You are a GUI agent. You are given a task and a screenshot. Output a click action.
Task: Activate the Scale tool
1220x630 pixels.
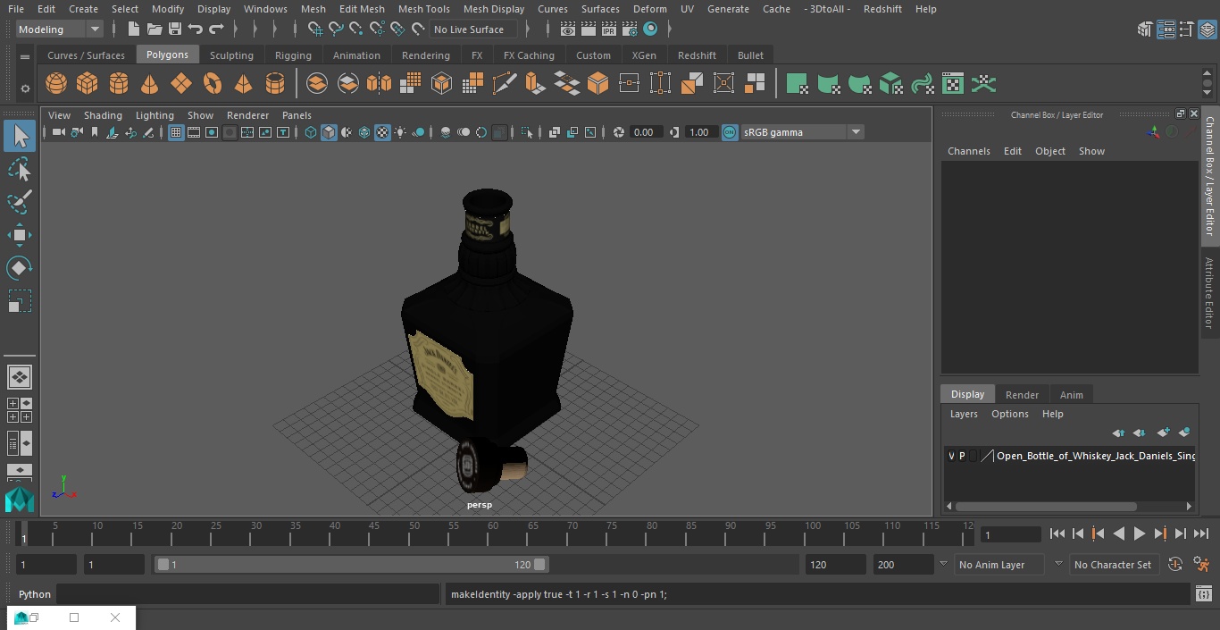20,301
